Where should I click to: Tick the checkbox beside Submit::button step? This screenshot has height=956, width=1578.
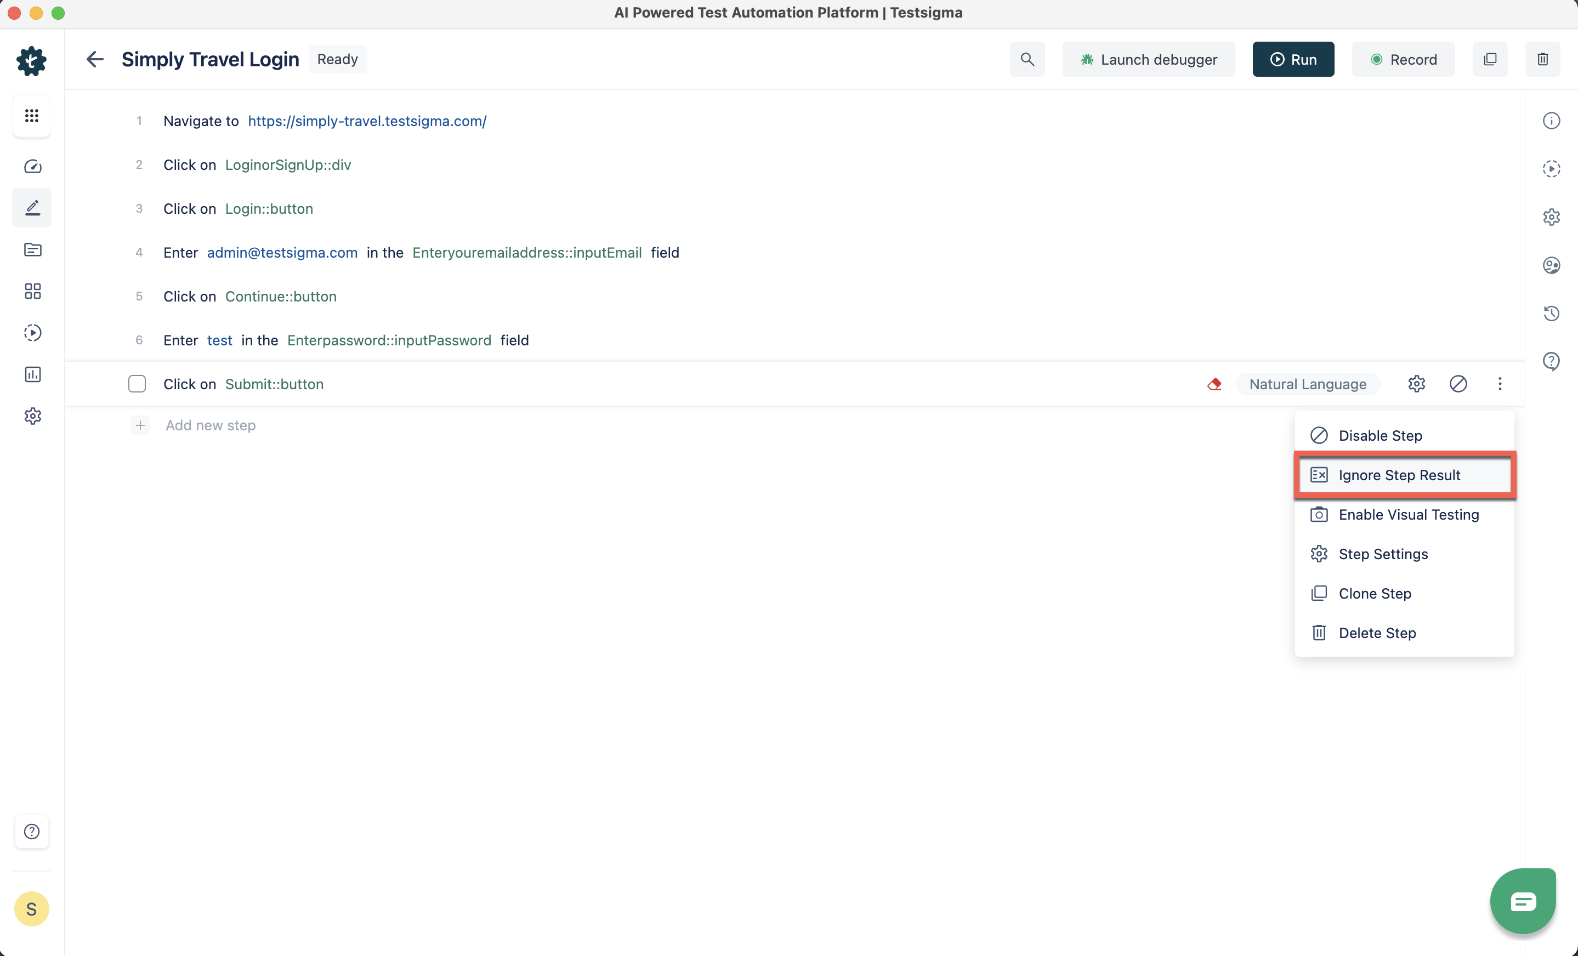137,384
